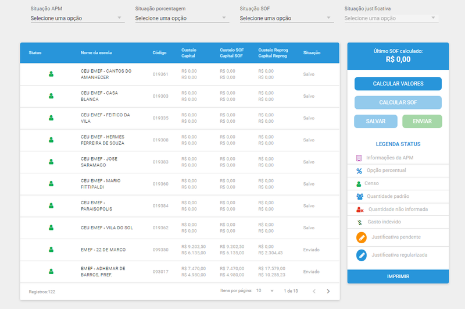Select the EMEF - ADHEMAR DE BARROS row
This screenshot has height=309, width=465.
click(x=180, y=272)
